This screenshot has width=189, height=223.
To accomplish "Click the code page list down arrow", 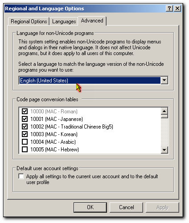I will (164, 150).
